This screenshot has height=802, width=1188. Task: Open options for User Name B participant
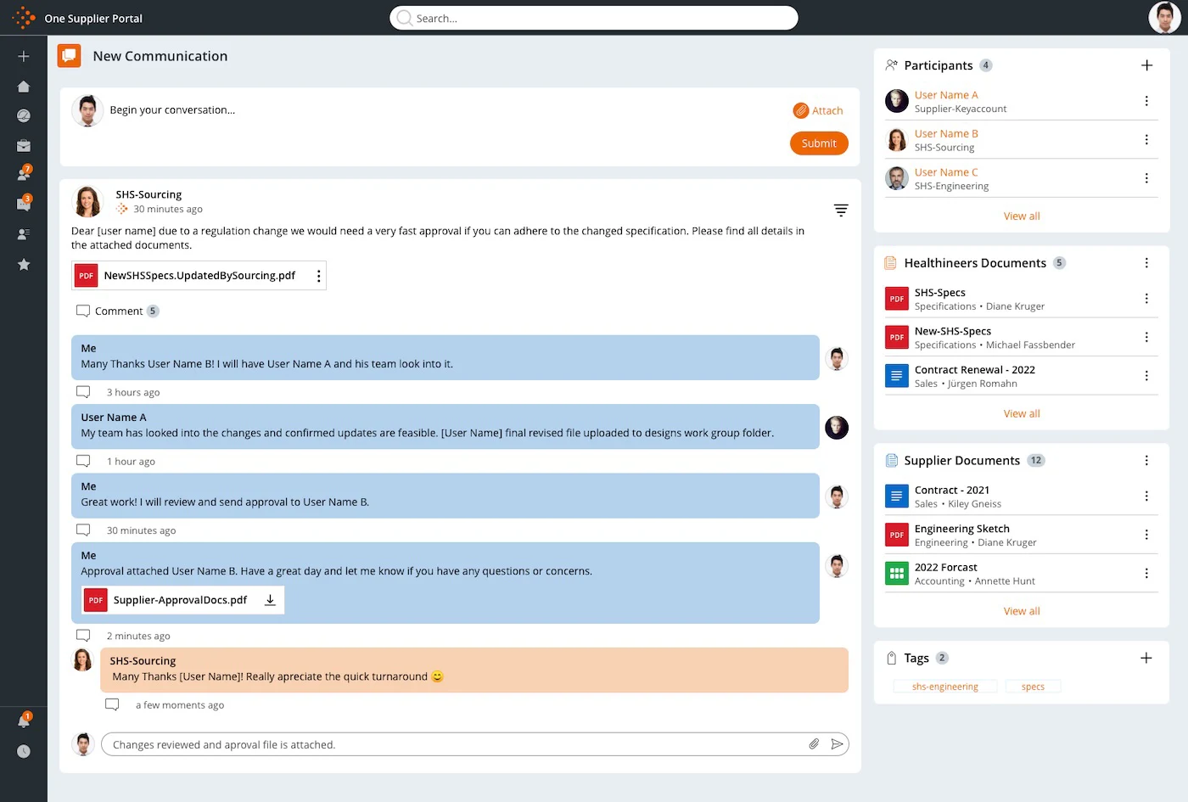pos(1146,140)
